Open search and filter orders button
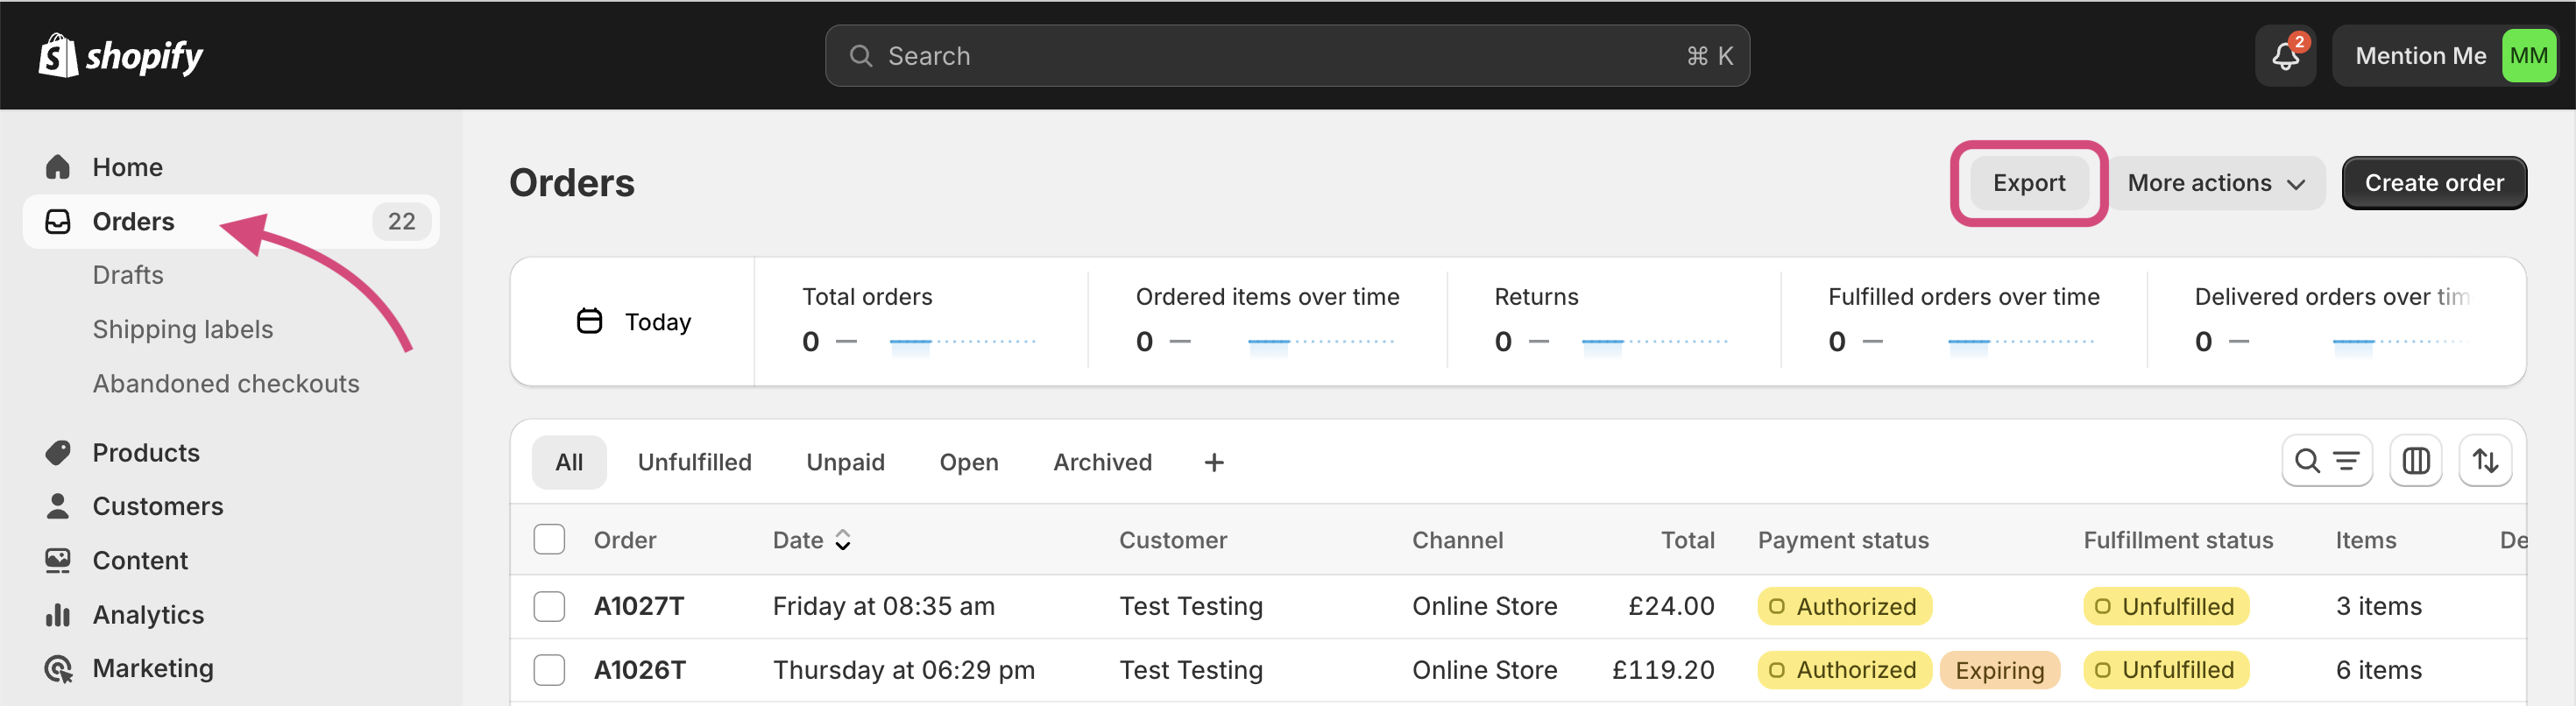Screen dimensions: 2576x706 (x=2326, y=461)
